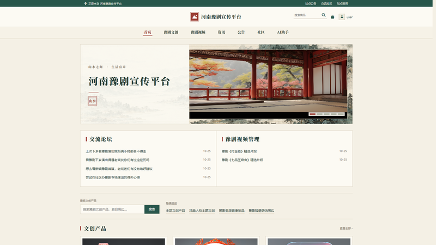
Task: Open the 豫剧视频 navigation tab
Action: (x=198, y=32)
